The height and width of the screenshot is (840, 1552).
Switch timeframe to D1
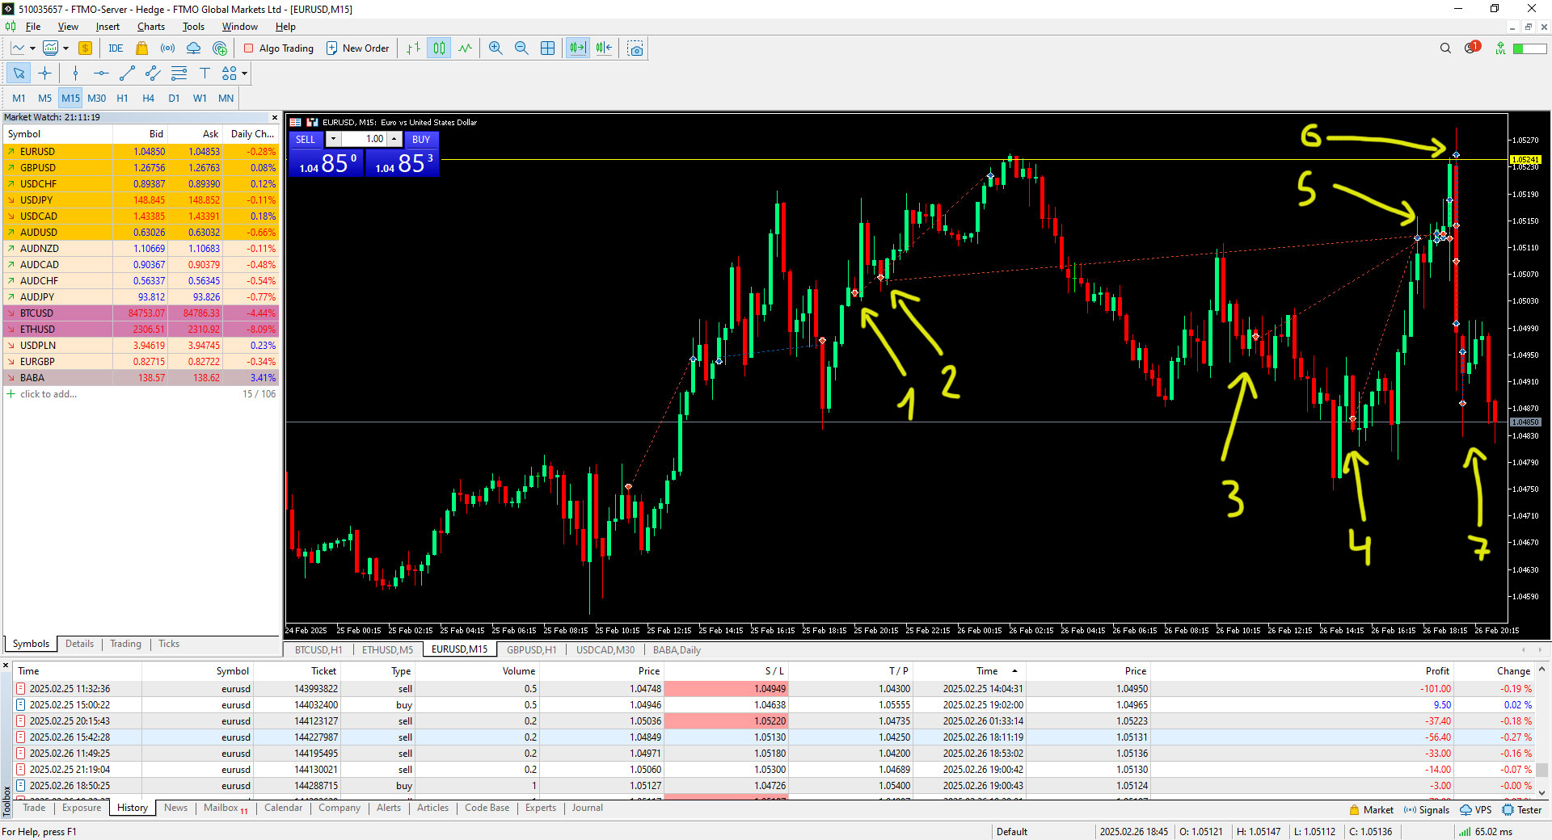click(x=174, y=99)
